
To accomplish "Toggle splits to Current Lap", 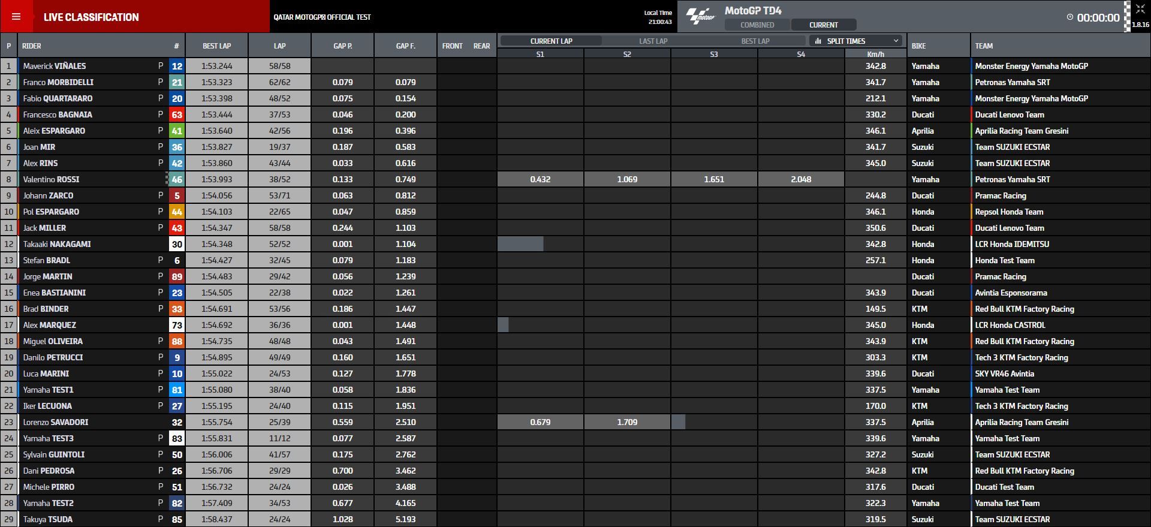I will pos(551,41).
